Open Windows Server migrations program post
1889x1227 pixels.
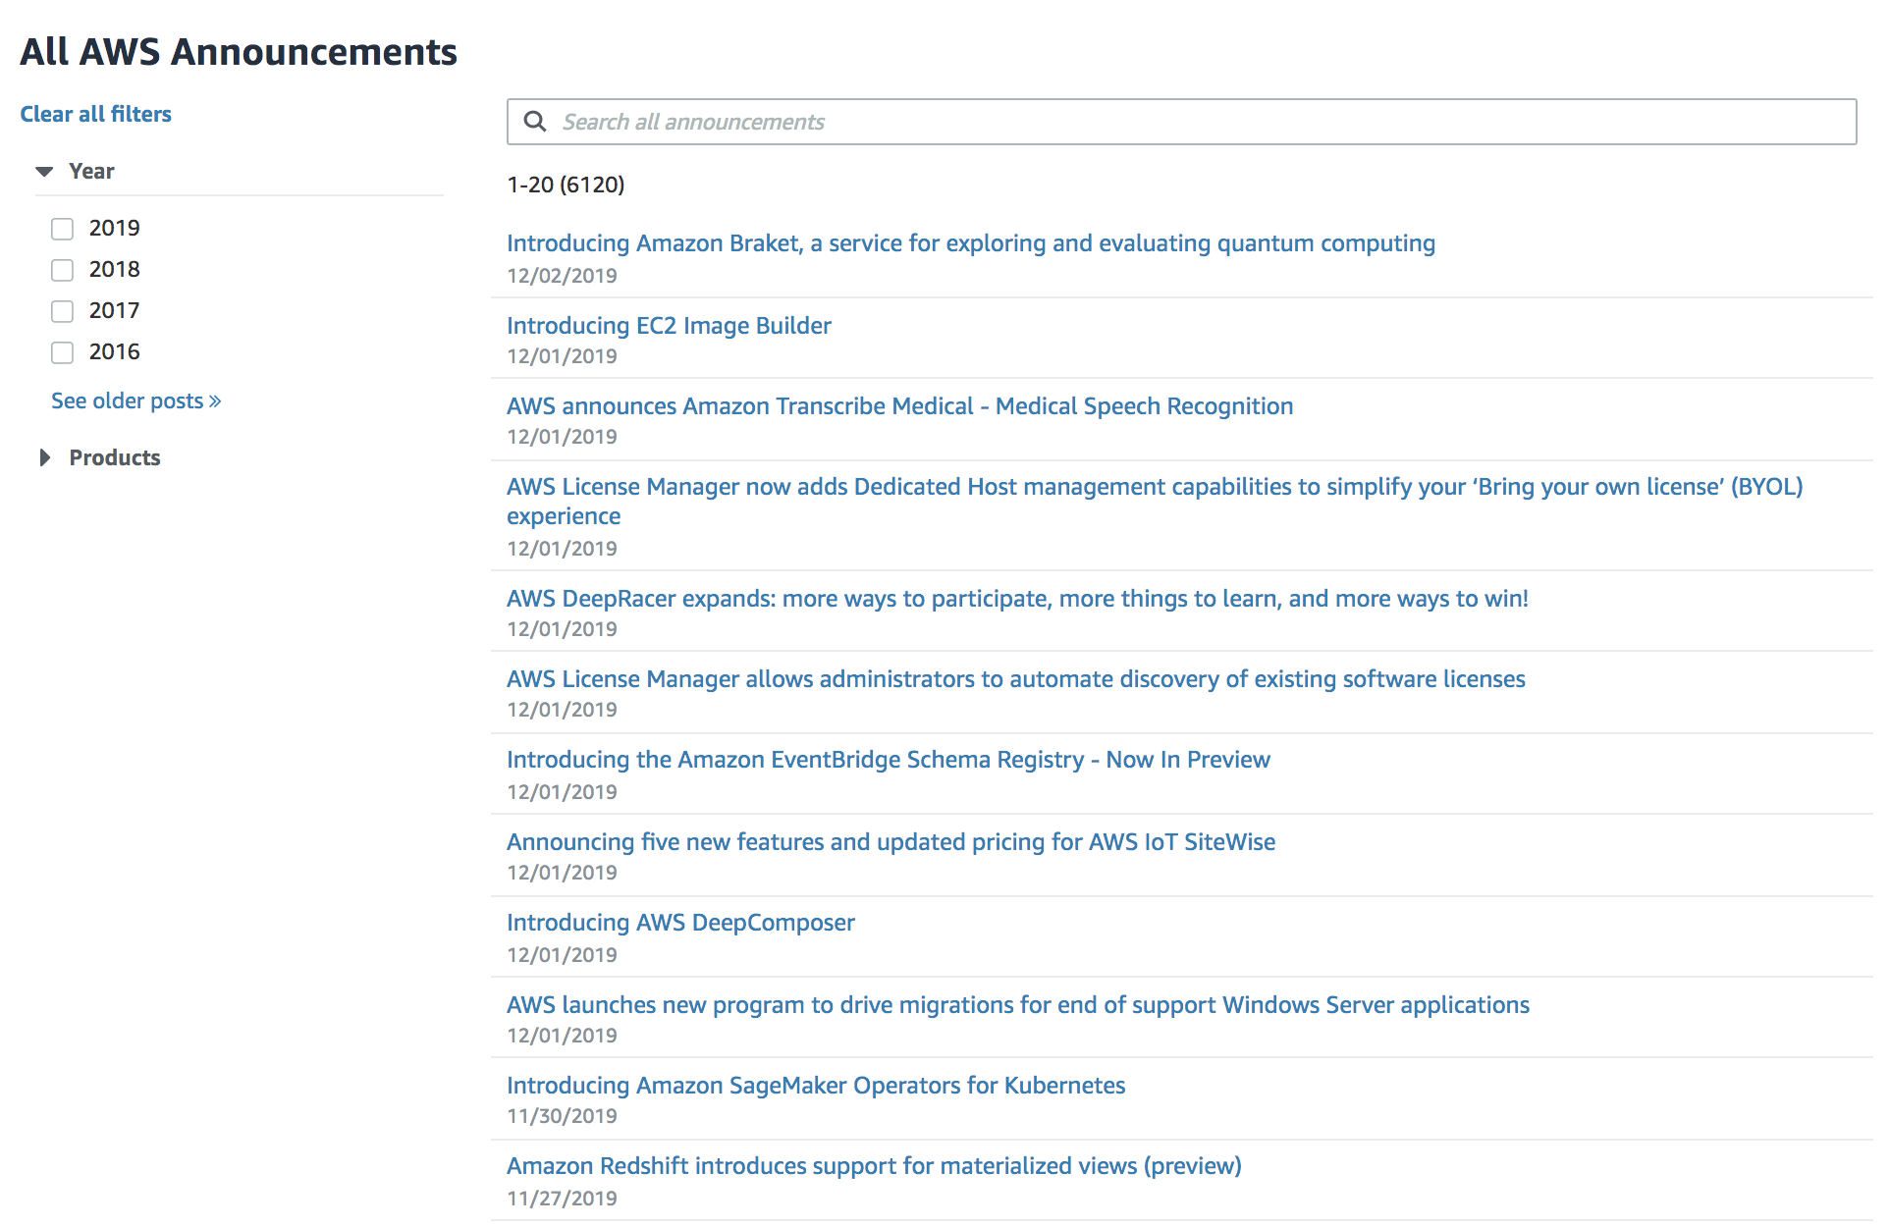tap(1018, 1005)
